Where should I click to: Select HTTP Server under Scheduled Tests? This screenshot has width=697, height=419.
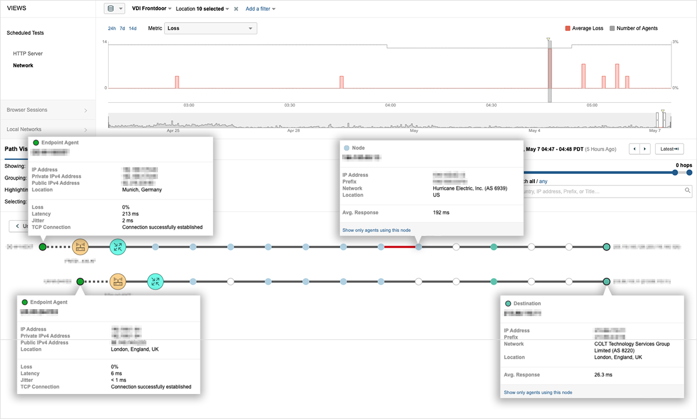pos(28,53)
